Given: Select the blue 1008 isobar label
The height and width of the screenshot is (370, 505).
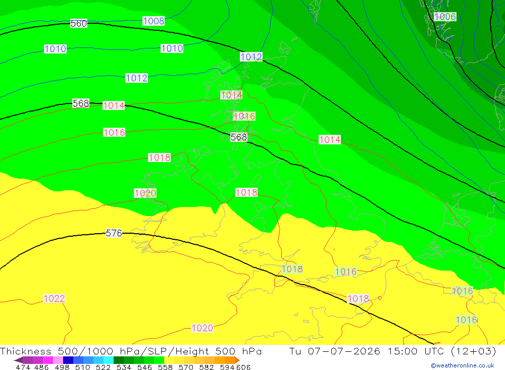Looking at the screenshot, I should pos(154,21).
